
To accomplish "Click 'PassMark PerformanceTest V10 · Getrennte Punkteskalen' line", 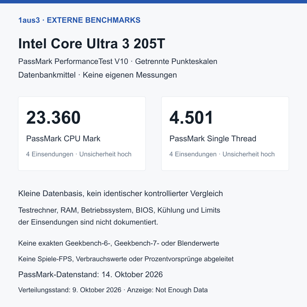I will point(118,61).
